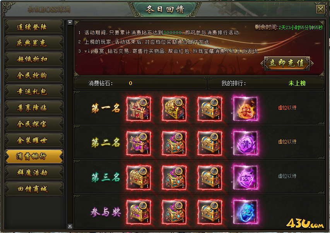This screenshot has height=233, width=330.
Task: Switch to the 庆典累充 tab
Action: click(x=34, y=43)
